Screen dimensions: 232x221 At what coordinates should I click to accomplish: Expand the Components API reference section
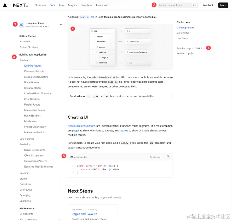(x=59, y=214)
